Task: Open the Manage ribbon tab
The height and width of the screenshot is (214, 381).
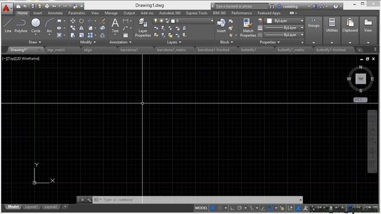Action: tap(111, 13)
